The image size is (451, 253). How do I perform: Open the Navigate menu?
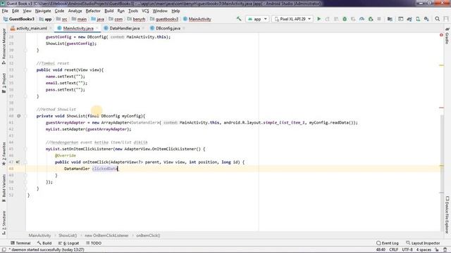coord(43,11)
